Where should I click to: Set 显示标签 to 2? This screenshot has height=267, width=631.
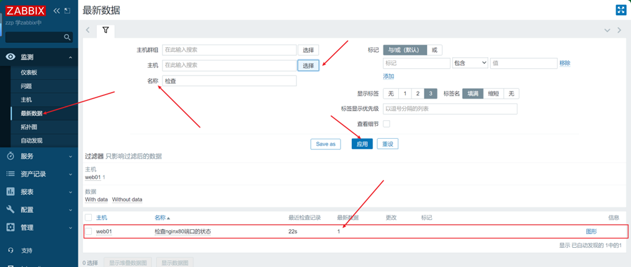pos(418,94)
